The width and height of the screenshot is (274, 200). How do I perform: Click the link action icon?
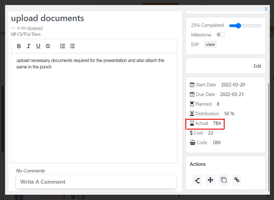tap(237, 180)
